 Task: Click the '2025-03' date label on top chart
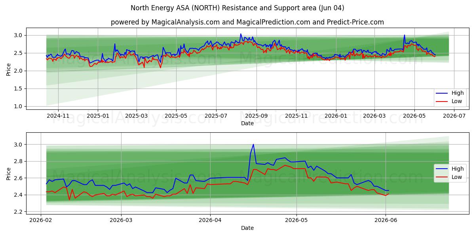click(136, 116)
